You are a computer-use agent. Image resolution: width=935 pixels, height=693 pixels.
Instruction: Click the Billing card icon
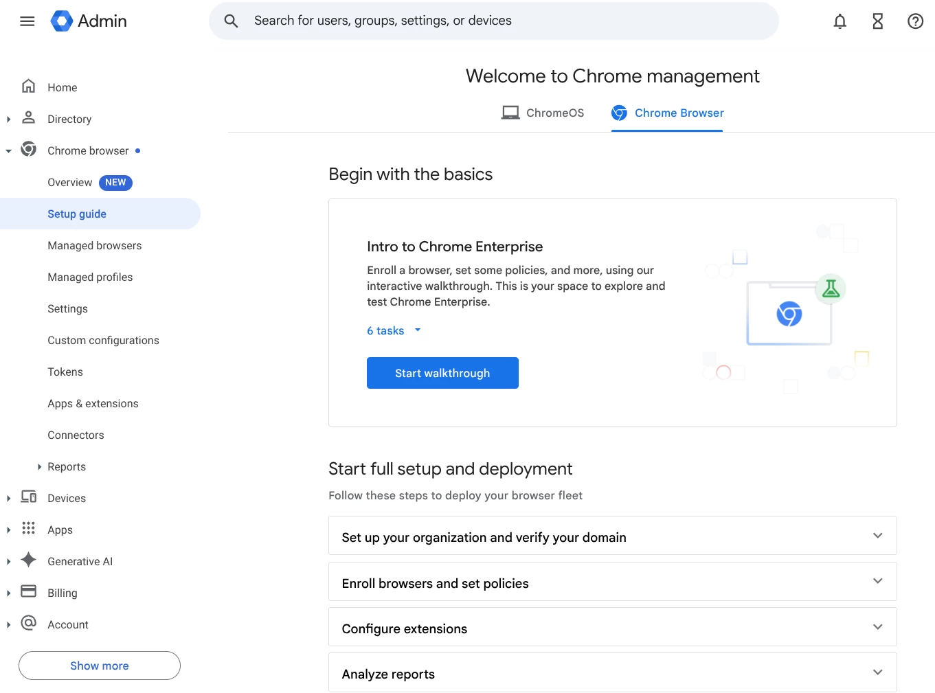coord(28,591)
